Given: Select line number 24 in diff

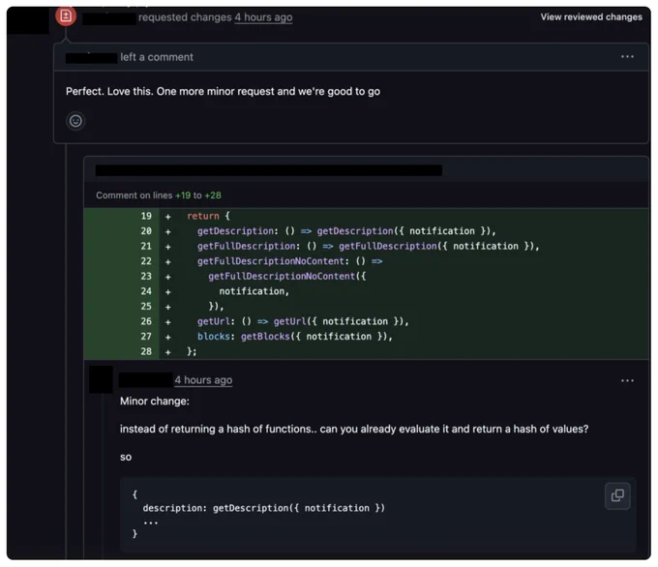Looking at the screenshot, I should pos(145,291).
